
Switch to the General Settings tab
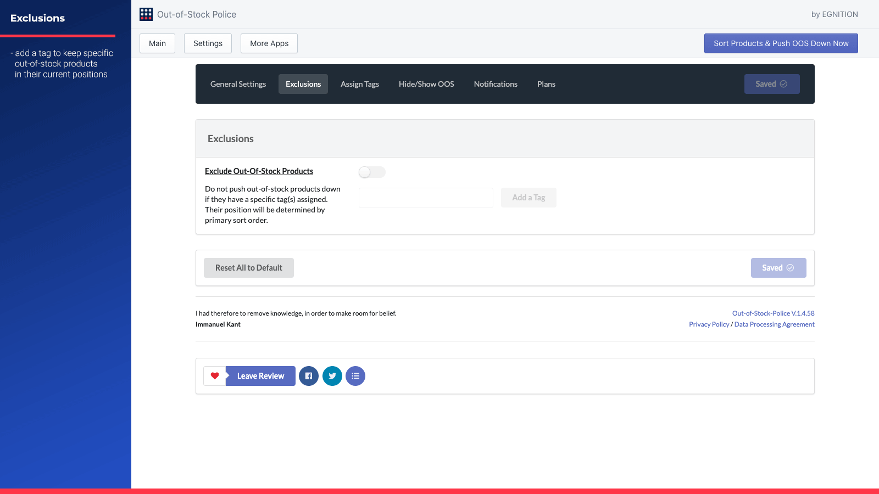(x=238, y=84)
